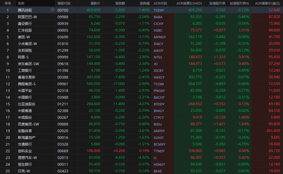Click ADR code BIDU
This screenshot has height=174, width=283.
[x=158, y=124]
